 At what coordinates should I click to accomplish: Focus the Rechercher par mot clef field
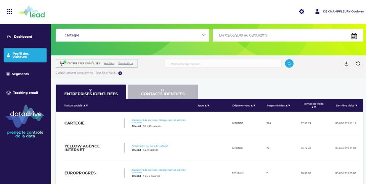tap(223, 64)
